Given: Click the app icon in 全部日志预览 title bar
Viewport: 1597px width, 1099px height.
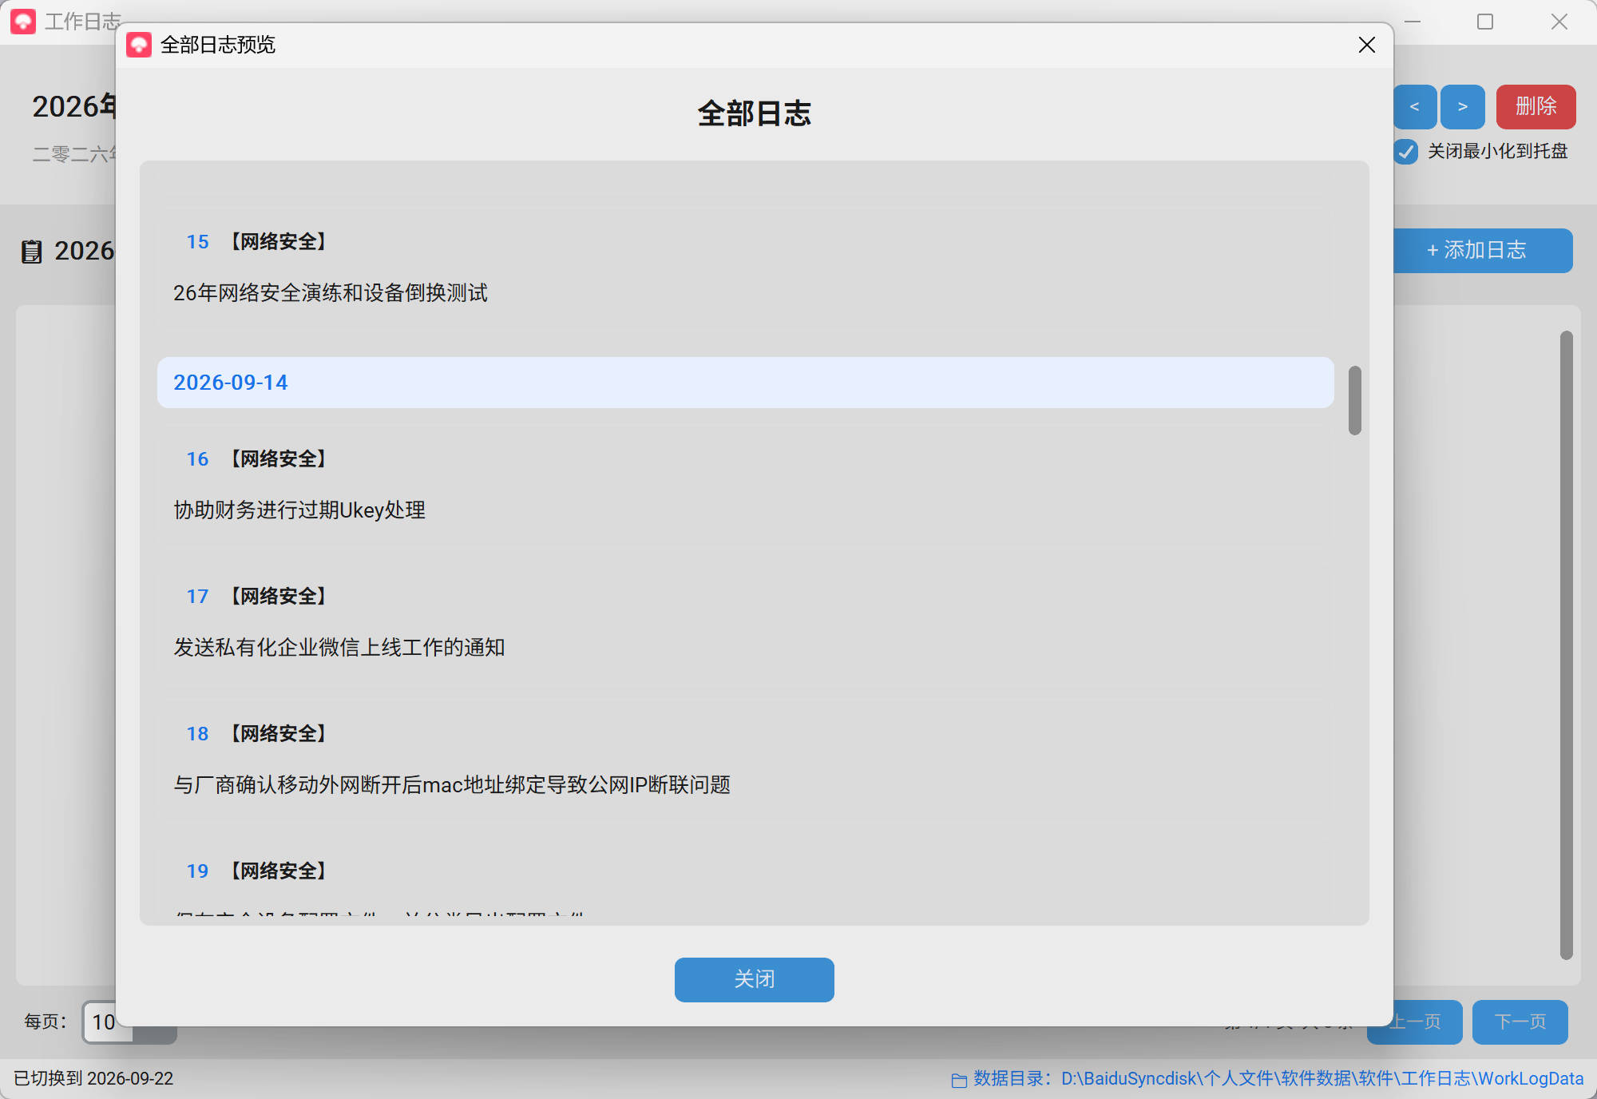Looking at the screenshot, I should point(139,45).
